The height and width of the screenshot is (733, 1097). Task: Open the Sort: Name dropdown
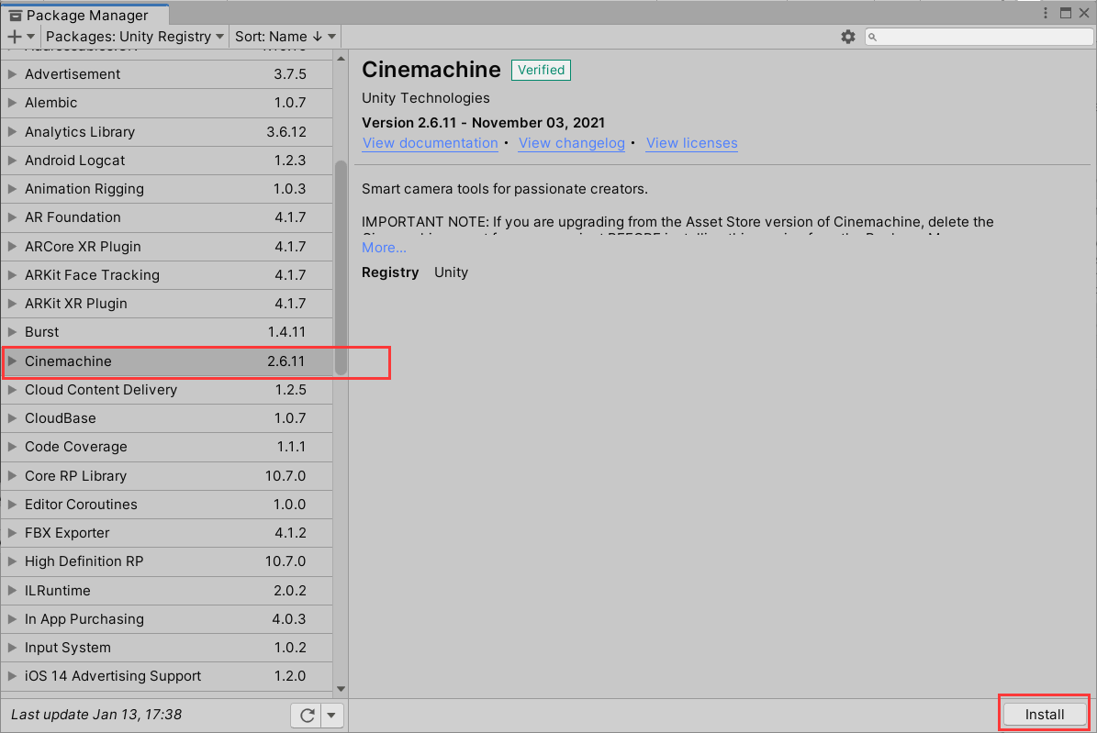pyautogui.click(x=285, y=37)
